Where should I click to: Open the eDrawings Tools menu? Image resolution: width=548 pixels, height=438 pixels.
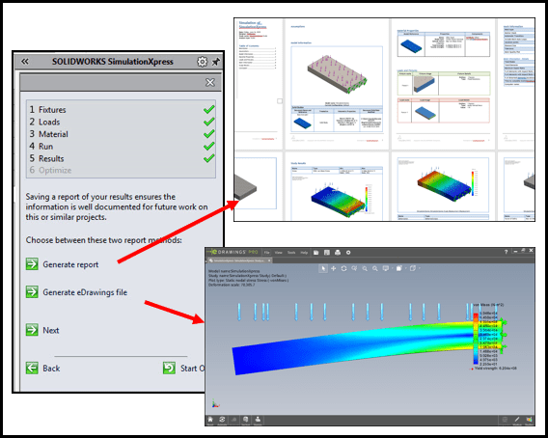[x=291, y=253]
